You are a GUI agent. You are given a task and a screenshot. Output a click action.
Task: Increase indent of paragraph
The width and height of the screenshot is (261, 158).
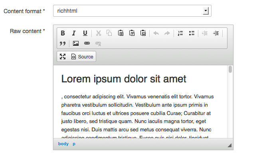pos(216,33)
